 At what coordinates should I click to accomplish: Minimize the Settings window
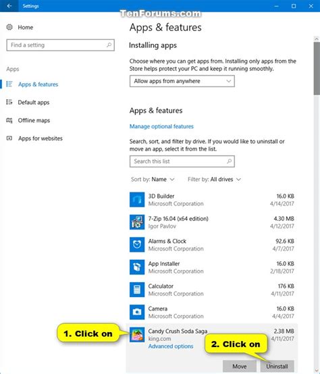277,6
